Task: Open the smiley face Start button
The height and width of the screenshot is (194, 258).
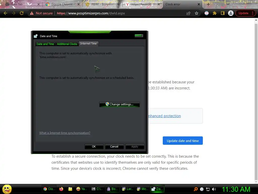Action: pos(7,189)
